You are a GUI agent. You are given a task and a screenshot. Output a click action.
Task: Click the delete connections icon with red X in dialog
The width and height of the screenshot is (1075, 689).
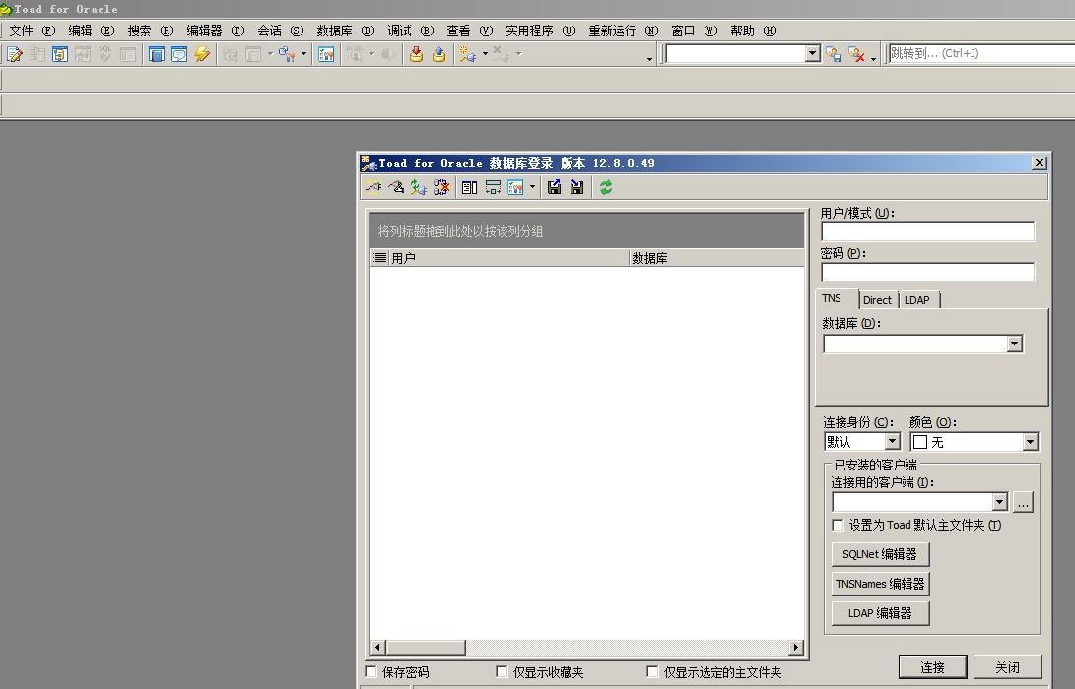[441, 187]
